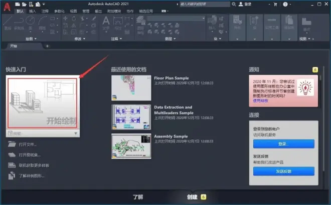Switch to the 了解 page at bottom
The width and height of the screenshot is (331, 205).
(138, 197)
